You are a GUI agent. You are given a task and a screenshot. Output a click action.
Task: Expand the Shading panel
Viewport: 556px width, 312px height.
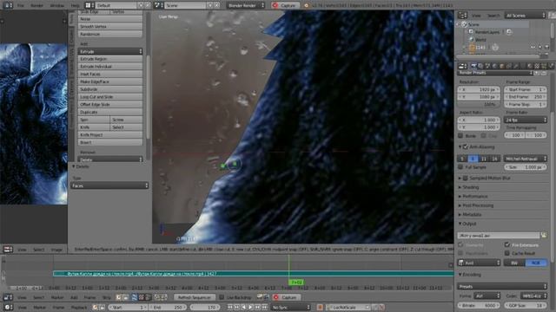click(470, 187)
